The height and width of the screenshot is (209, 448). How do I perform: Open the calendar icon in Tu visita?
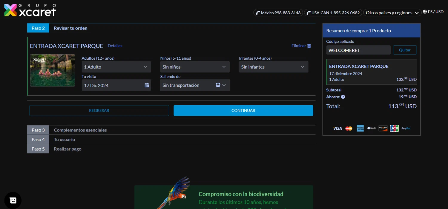147,85
